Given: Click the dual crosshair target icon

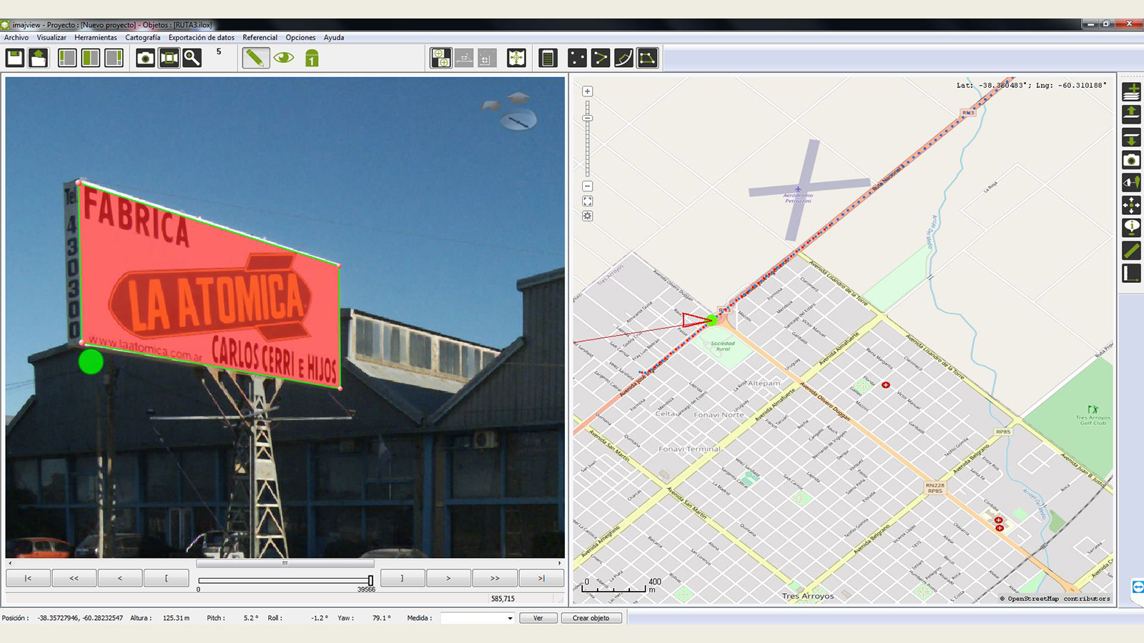Looking at the screenshot, I should tap(441, 58).
